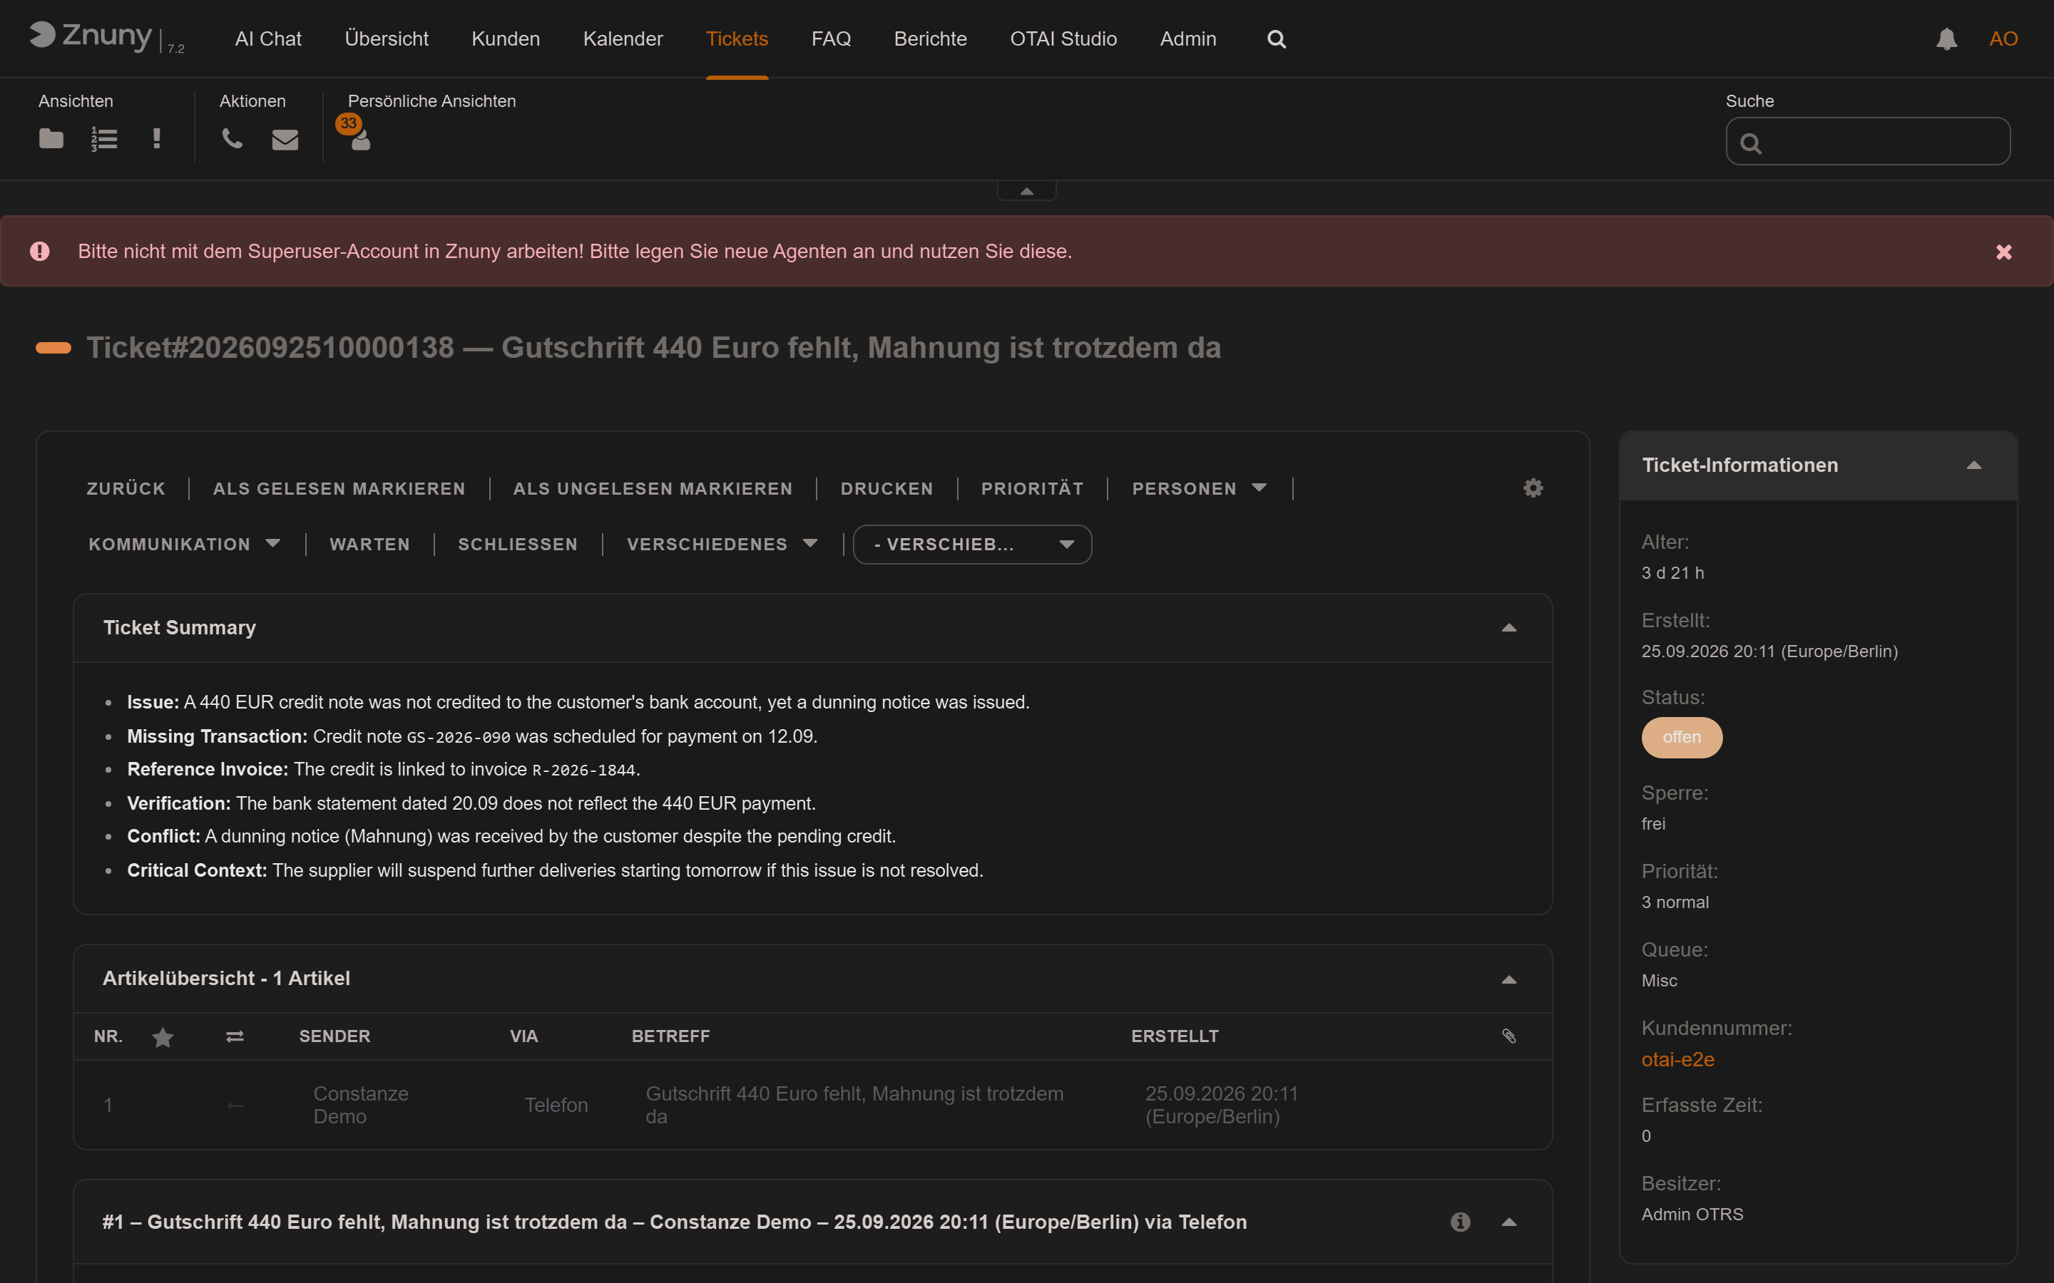Open the search magnifier in top navigation

[1277, 39]
